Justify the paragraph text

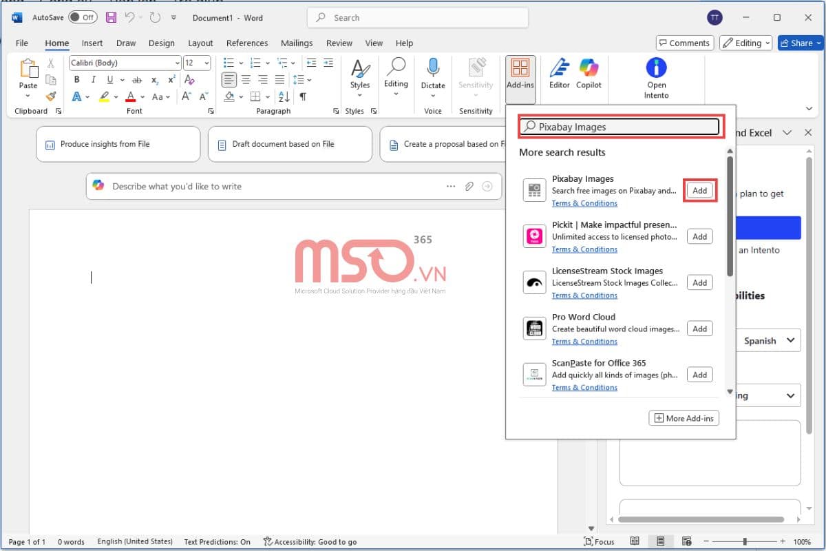(279, 80)
